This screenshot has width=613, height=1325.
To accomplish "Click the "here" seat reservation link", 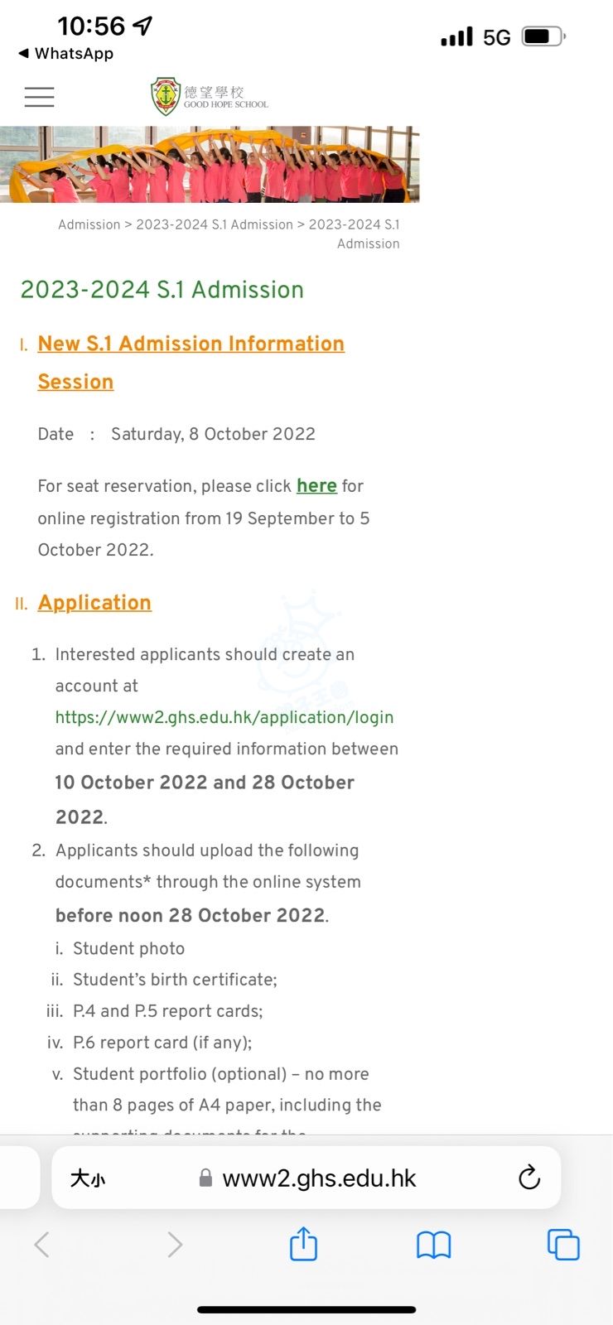I will (316, 485).
